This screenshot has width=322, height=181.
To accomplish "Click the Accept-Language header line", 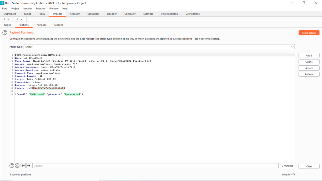I will (45, 67).
